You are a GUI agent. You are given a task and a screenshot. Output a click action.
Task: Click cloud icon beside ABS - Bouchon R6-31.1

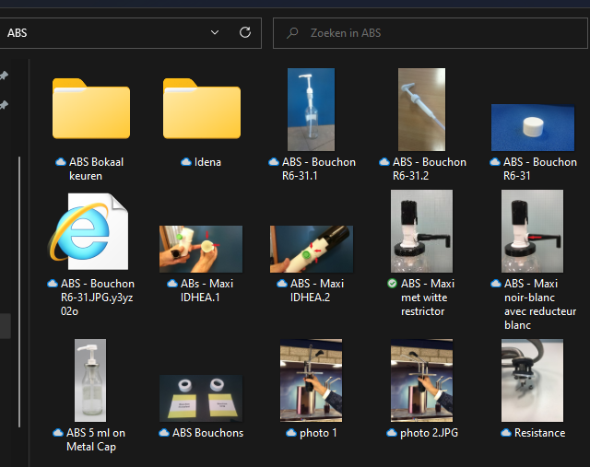pyautogui.click(x=274, y=162)
